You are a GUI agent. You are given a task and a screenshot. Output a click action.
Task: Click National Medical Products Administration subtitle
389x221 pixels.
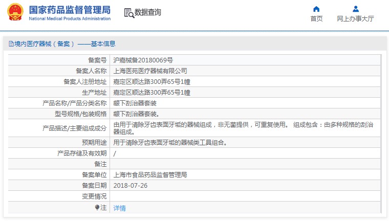point(70,18)
